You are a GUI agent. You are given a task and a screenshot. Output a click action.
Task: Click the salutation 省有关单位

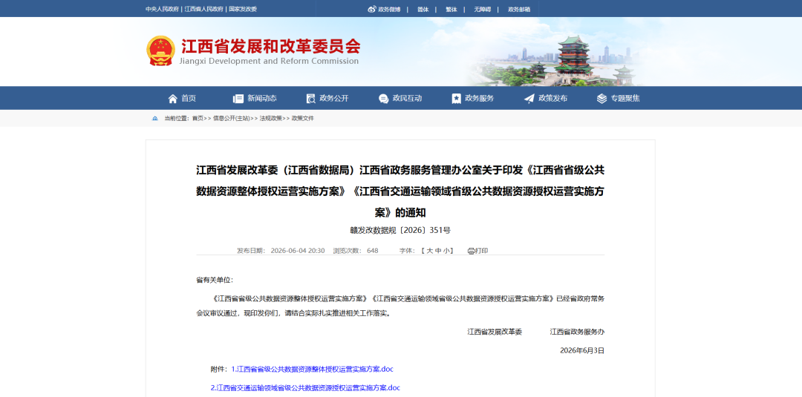(x=215, y=280)
